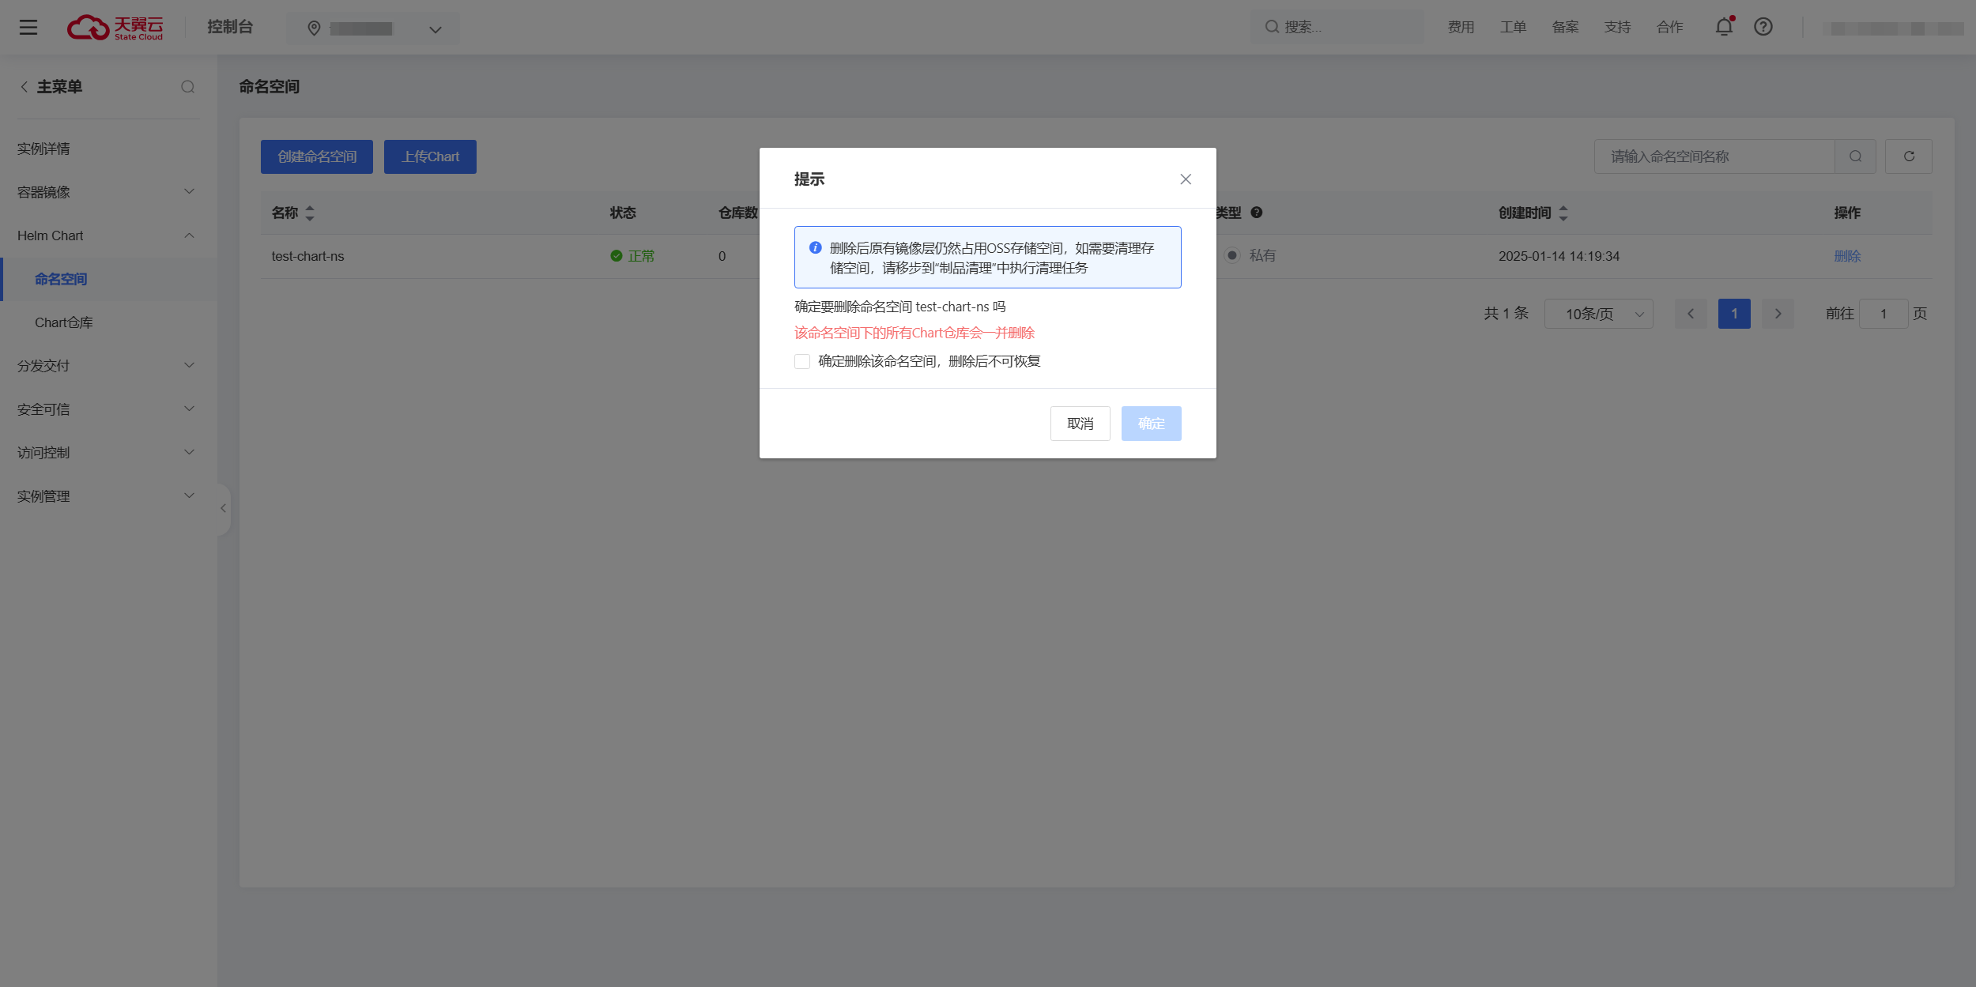Open the notification bell icon
1976x987 pixels.
[x=1724, y=27]
